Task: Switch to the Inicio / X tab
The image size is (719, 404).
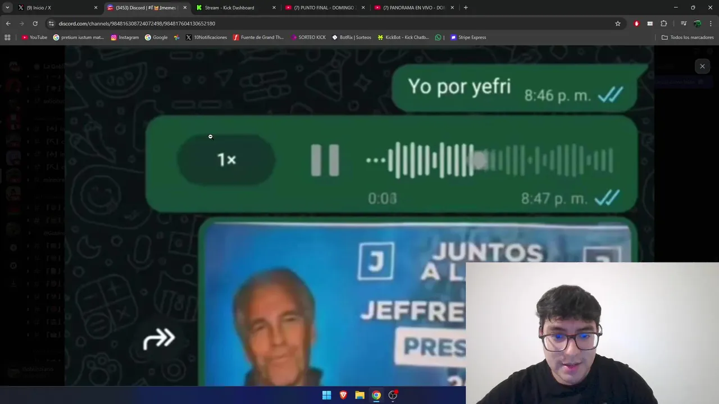Action: click(56, 8)
